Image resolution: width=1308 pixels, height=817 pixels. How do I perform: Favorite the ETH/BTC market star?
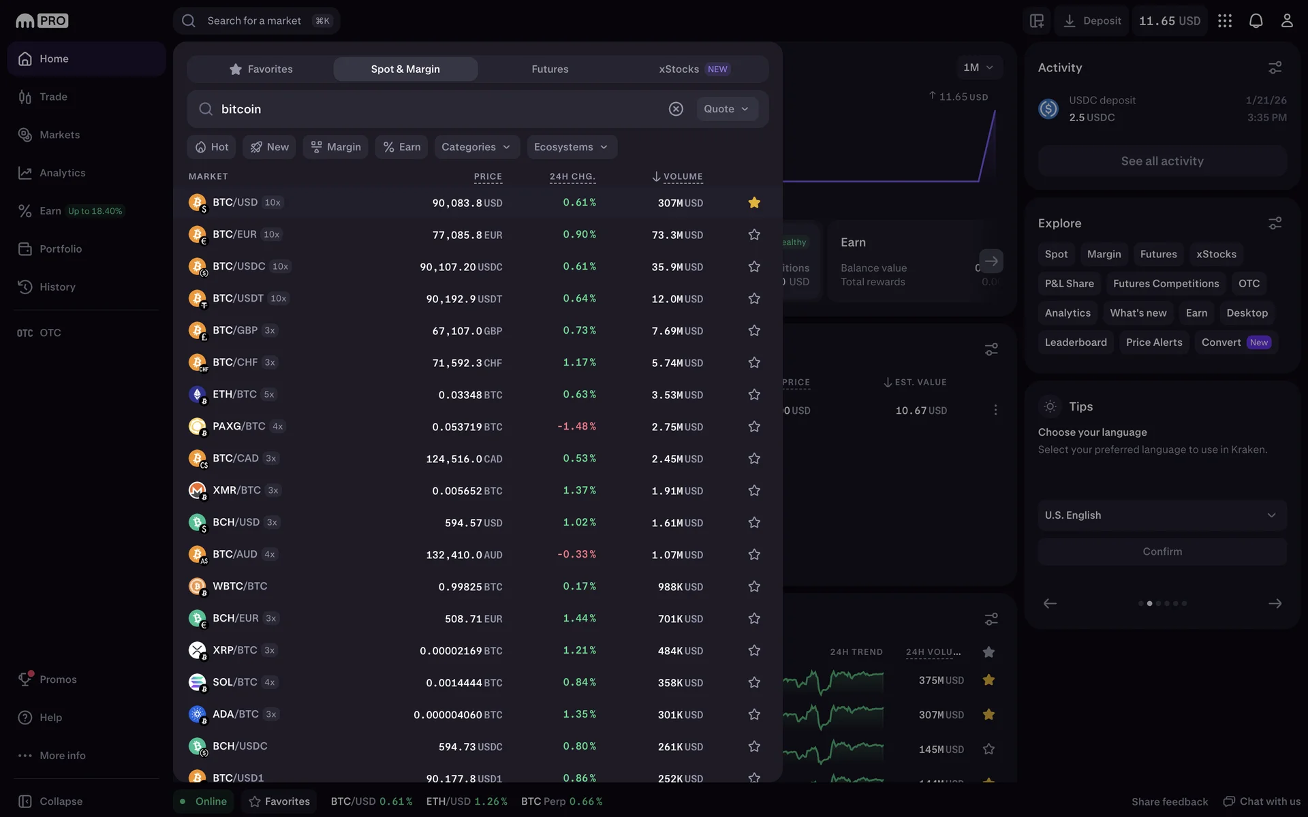pos(753,395)
